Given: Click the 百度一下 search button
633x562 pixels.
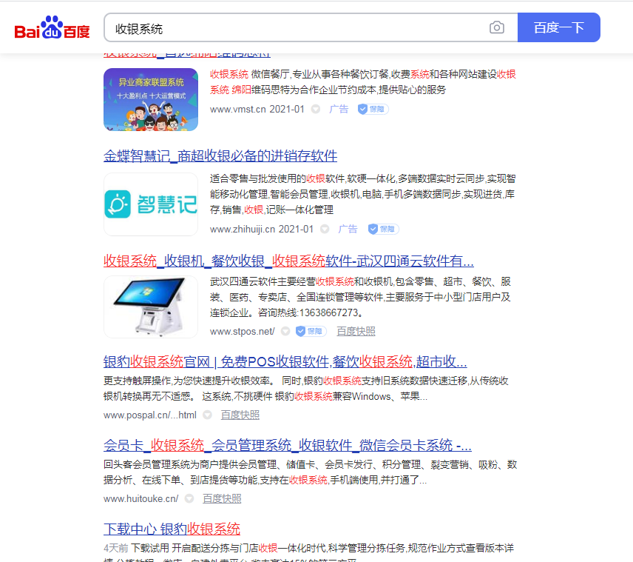Looking at the screenshot, I should click(x=559, y=27).
